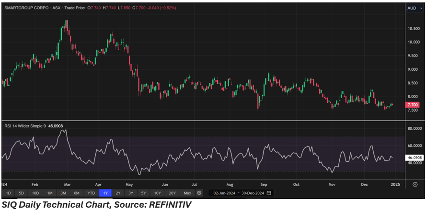Click the SMARTGROUP CORPO title text
The width and height of the screenshot is (426, 211).
point(26,8)
